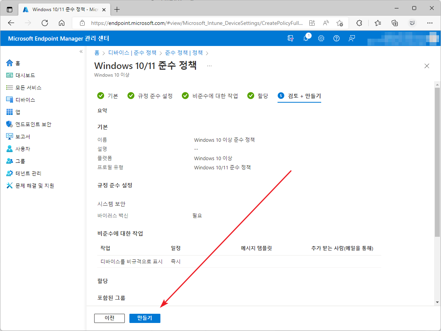
Task: Select the 검토 + 만들기 step
Action: click(x=299, y=96)
